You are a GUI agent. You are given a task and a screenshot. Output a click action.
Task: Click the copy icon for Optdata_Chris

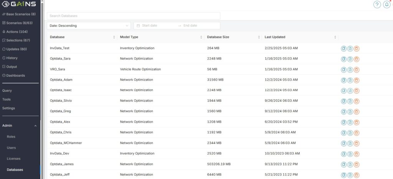(343, 133)
